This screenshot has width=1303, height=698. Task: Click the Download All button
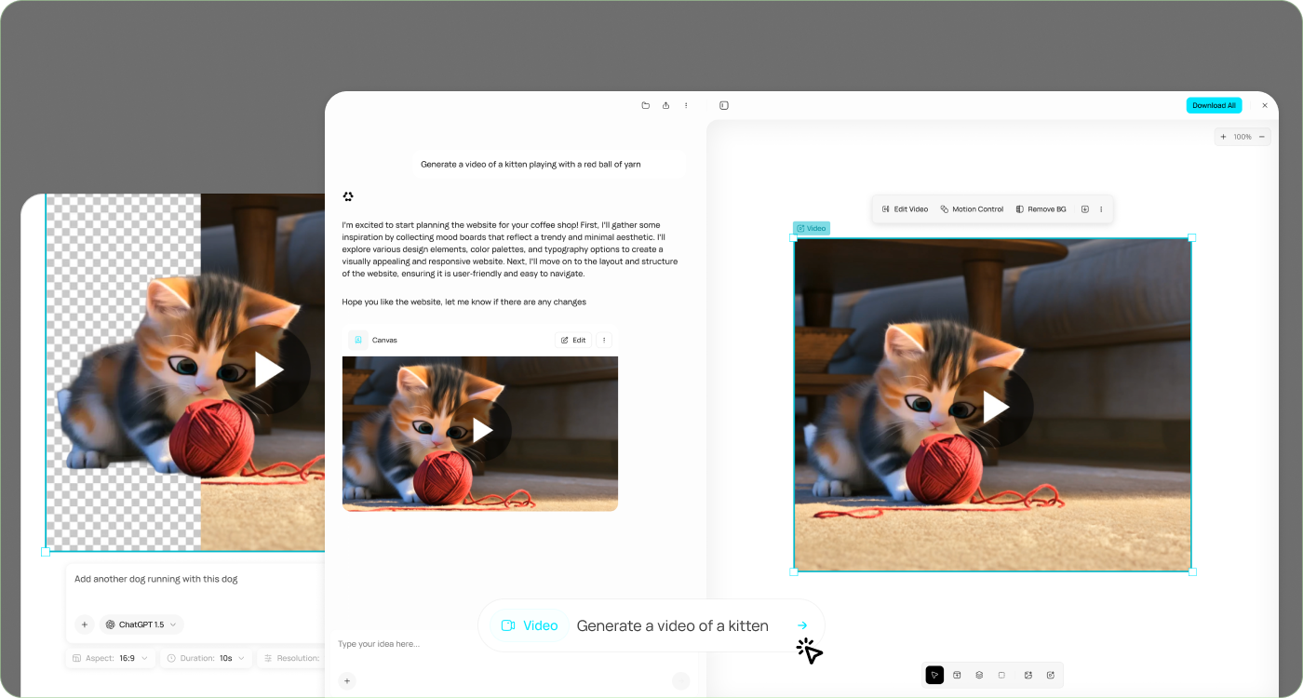pos(1214,105)
